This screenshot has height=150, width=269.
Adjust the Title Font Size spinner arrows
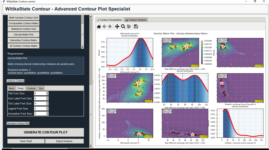47,93
